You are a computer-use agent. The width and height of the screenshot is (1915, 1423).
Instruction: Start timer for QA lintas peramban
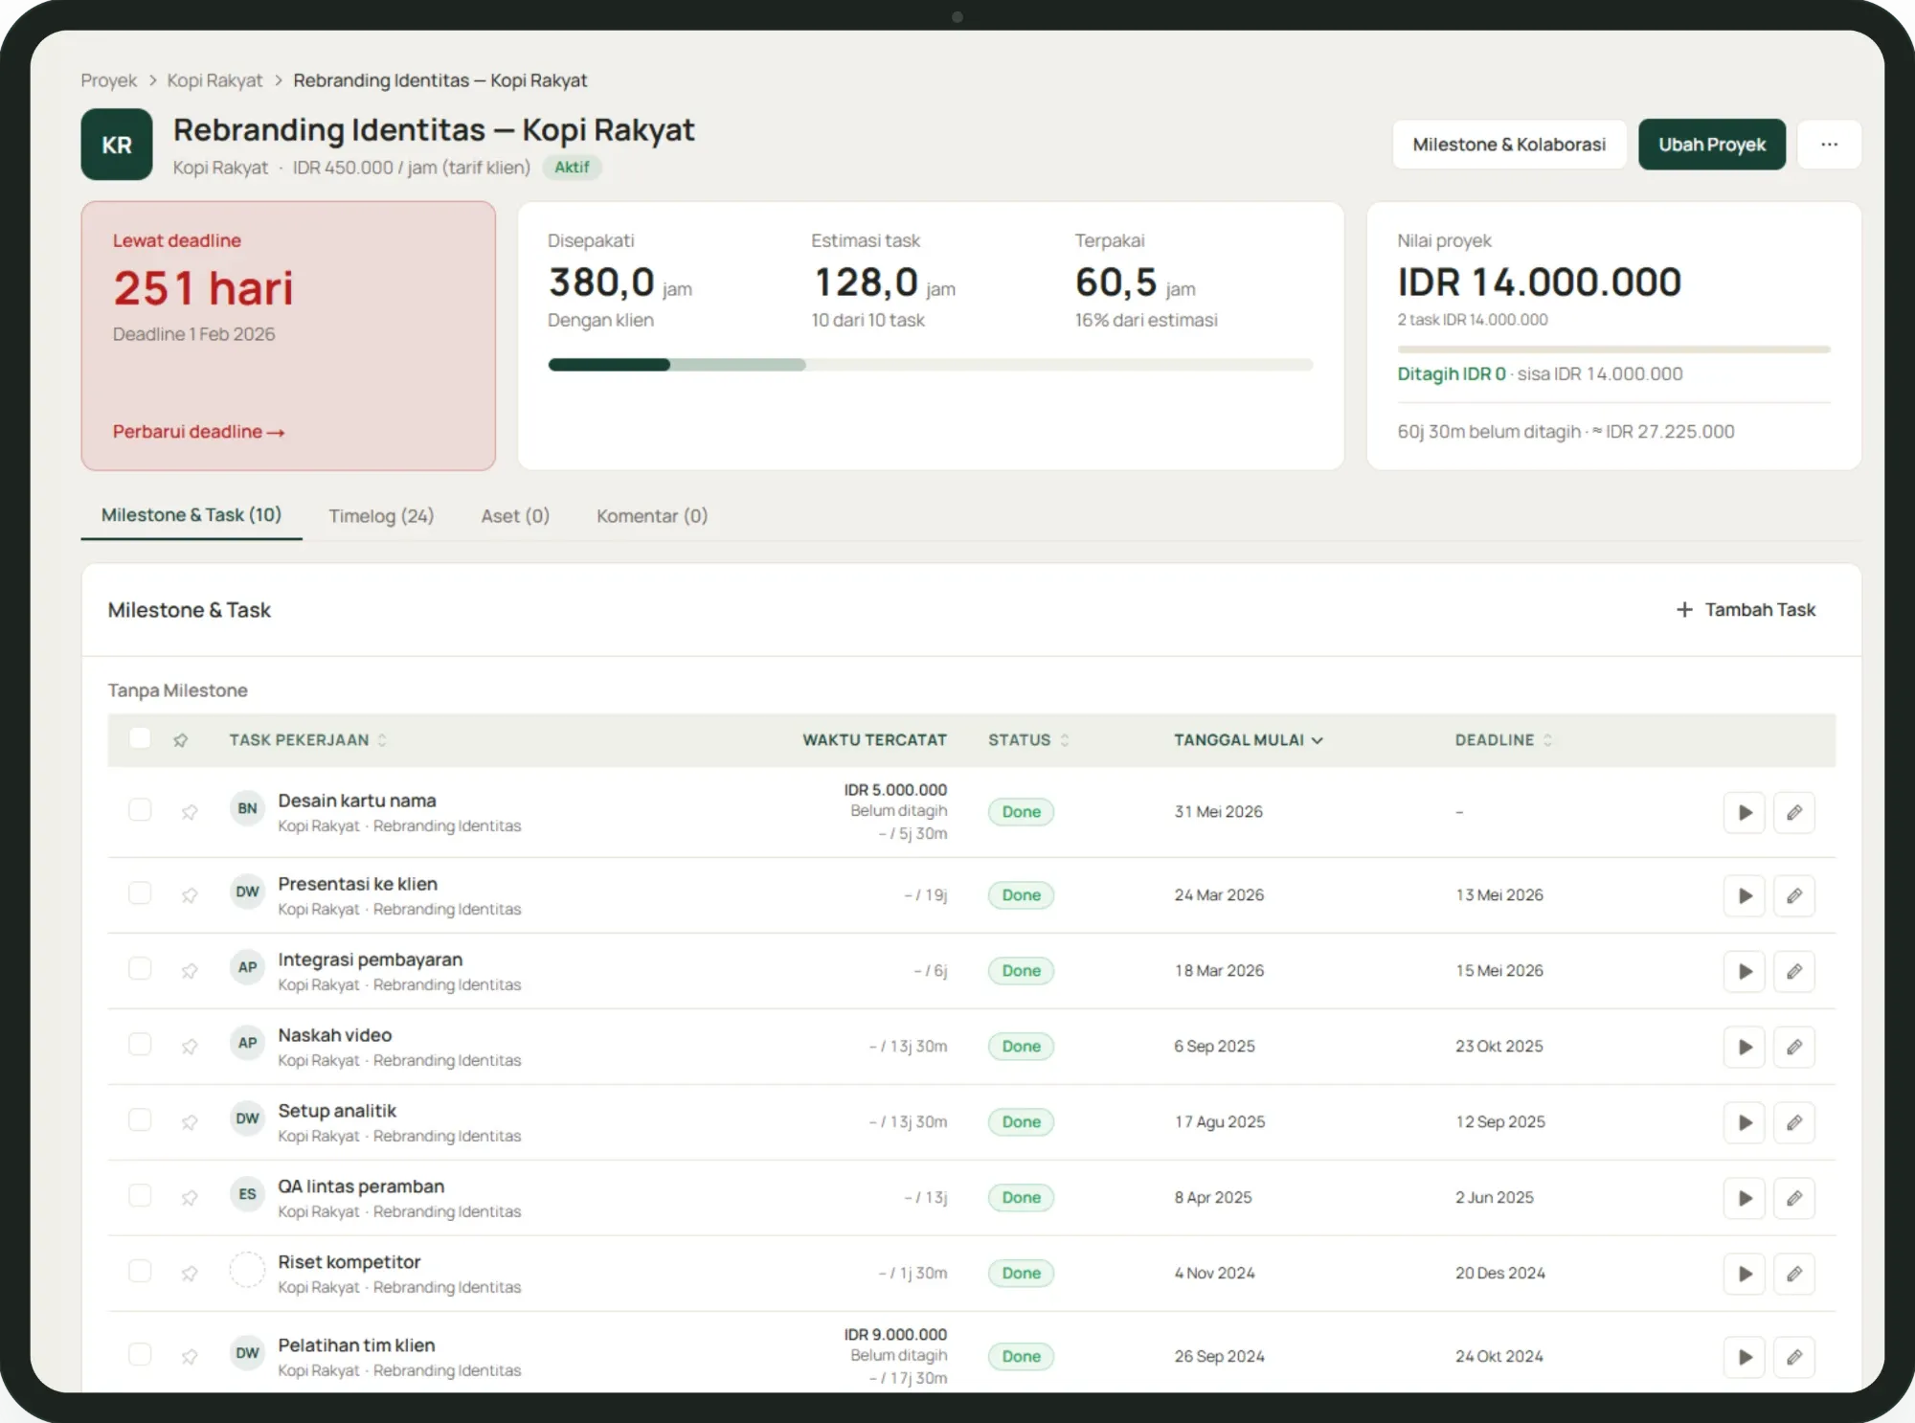click(1745, 1198)
